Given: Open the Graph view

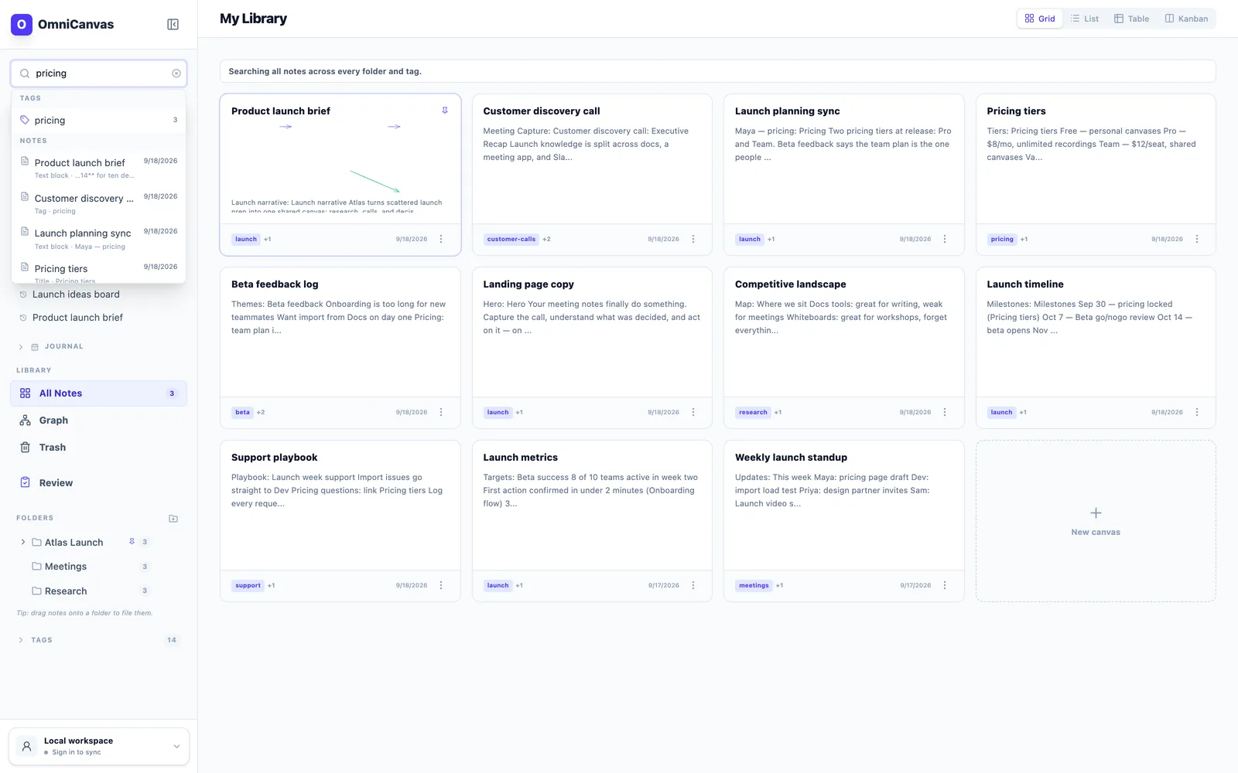Looking at the screenshot, I should 98,421.
